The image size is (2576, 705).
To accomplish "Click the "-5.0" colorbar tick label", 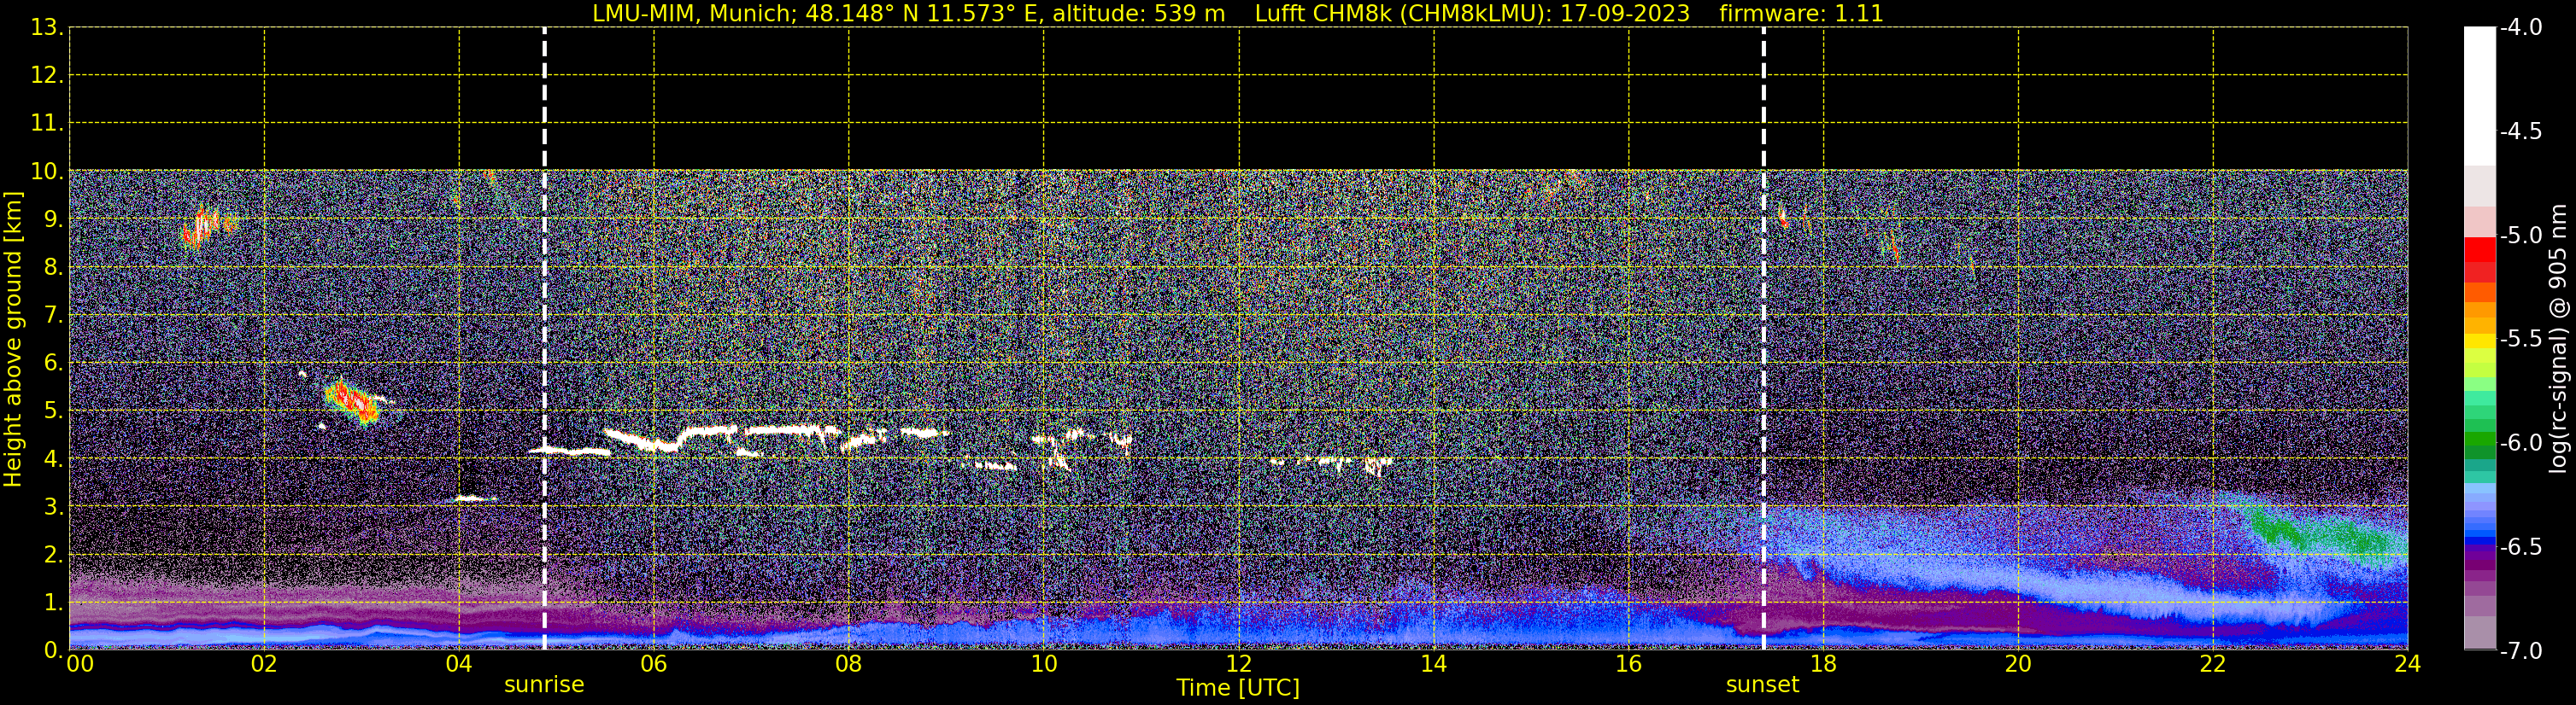I will tap(2521, 235).
